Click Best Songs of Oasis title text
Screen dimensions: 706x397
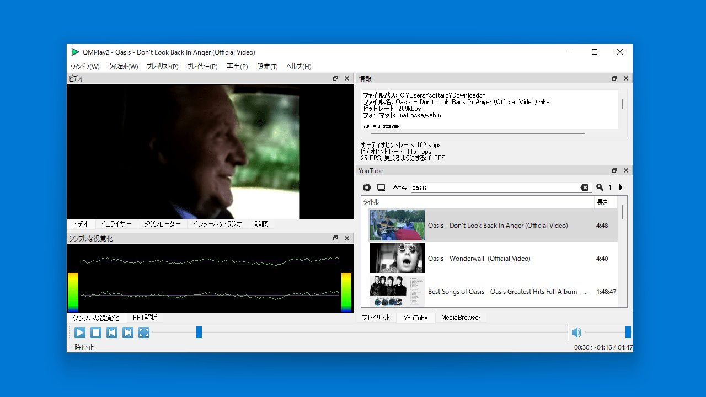508,292
